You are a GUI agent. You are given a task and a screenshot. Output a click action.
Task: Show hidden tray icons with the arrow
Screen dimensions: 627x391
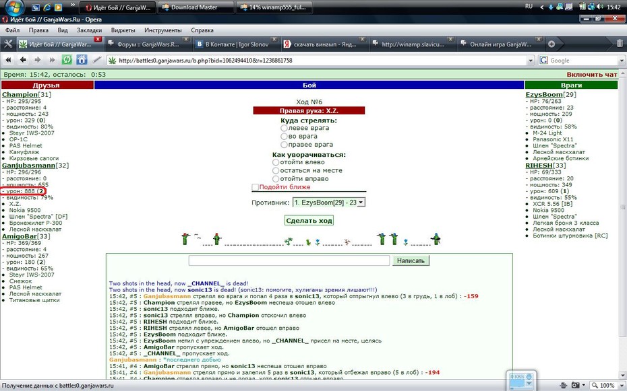point(542,7)
